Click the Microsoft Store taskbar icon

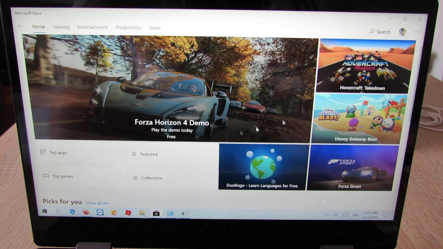[156, 213]
